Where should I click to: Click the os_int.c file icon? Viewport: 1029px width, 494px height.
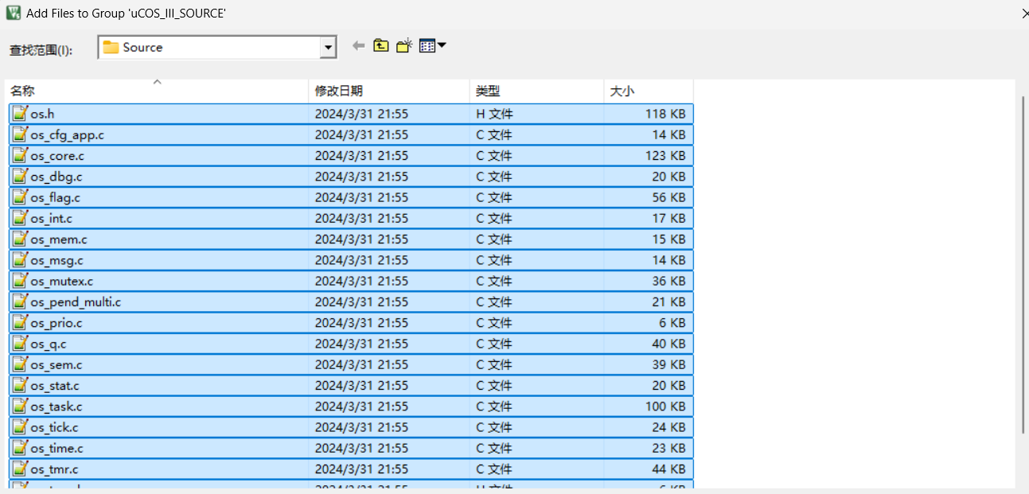click(x=20, y=217)
